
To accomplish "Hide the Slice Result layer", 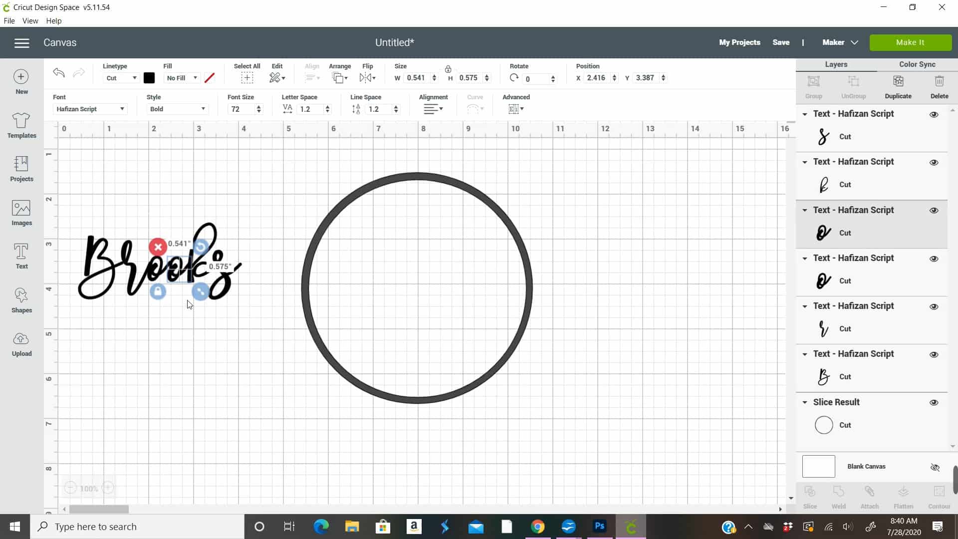I will tap(934, 403).
